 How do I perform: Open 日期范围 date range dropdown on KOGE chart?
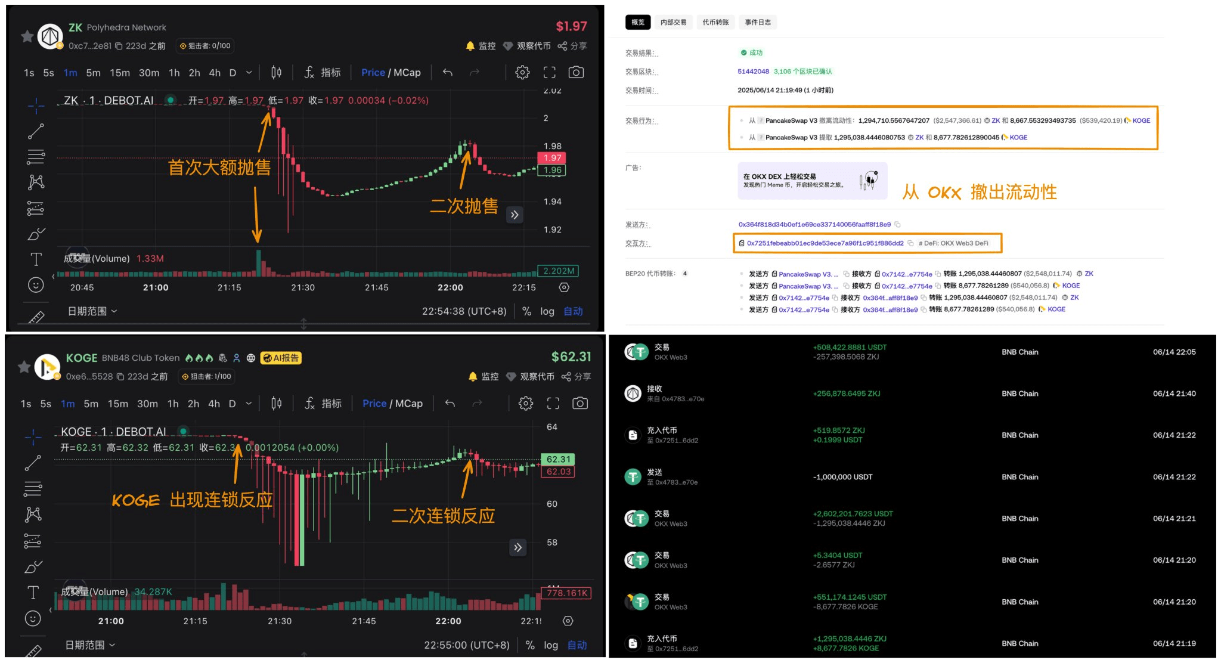click(90, 645)
